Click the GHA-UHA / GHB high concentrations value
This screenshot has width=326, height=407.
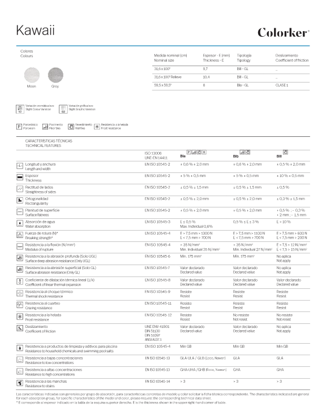point(203,370)
